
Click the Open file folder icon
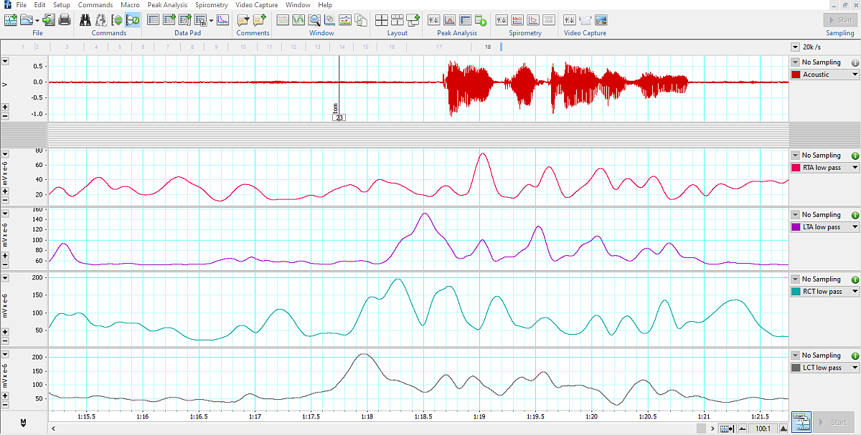(x=27, y=20)
